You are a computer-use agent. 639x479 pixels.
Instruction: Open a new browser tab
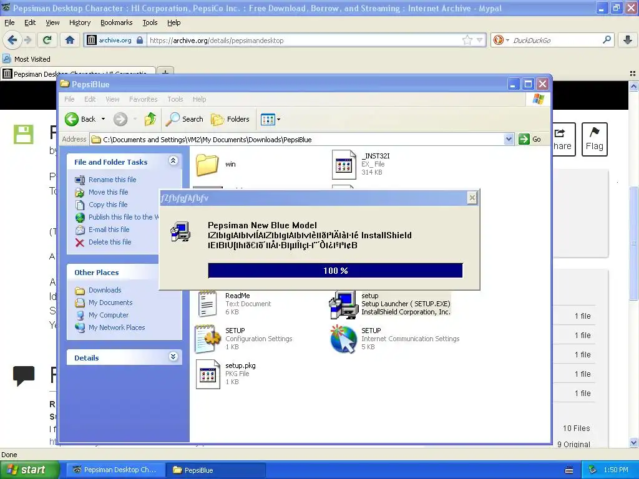pyautogui.click(x=165, y=72)
